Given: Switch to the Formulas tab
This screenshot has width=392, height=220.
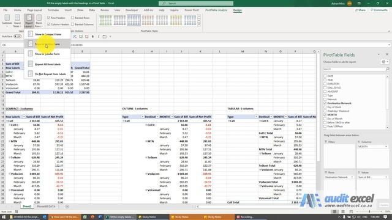Looking at the screenshot, I should 53,10.
